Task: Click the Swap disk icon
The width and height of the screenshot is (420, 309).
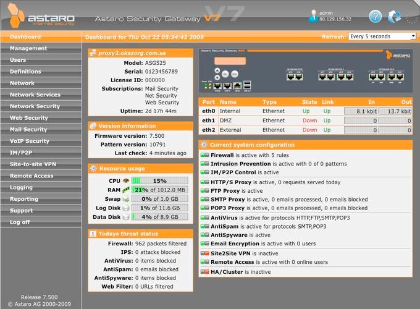Action: [x=126, y=199]
